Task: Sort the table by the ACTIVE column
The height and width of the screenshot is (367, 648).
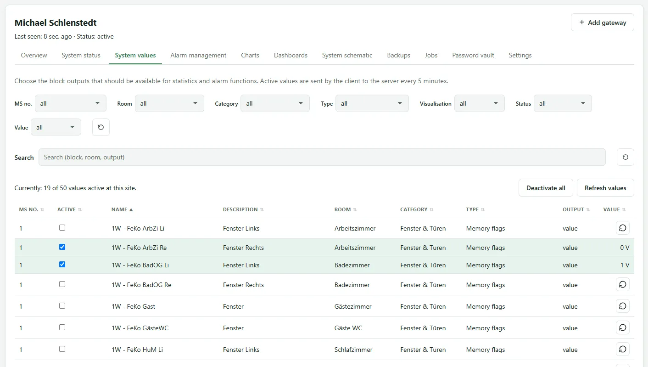Action: [x=69, y=209]
